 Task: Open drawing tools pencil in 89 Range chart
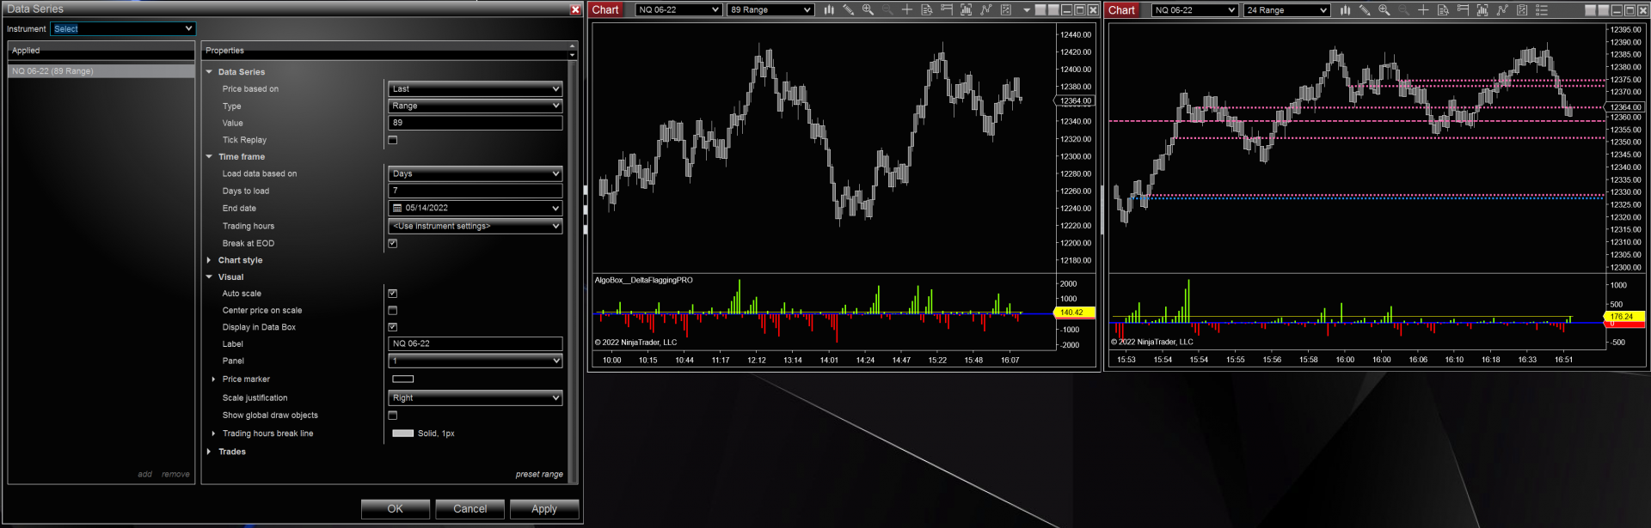(848, 9)
